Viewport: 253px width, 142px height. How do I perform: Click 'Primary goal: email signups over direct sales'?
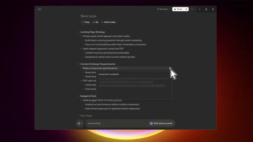pos(106,36)
